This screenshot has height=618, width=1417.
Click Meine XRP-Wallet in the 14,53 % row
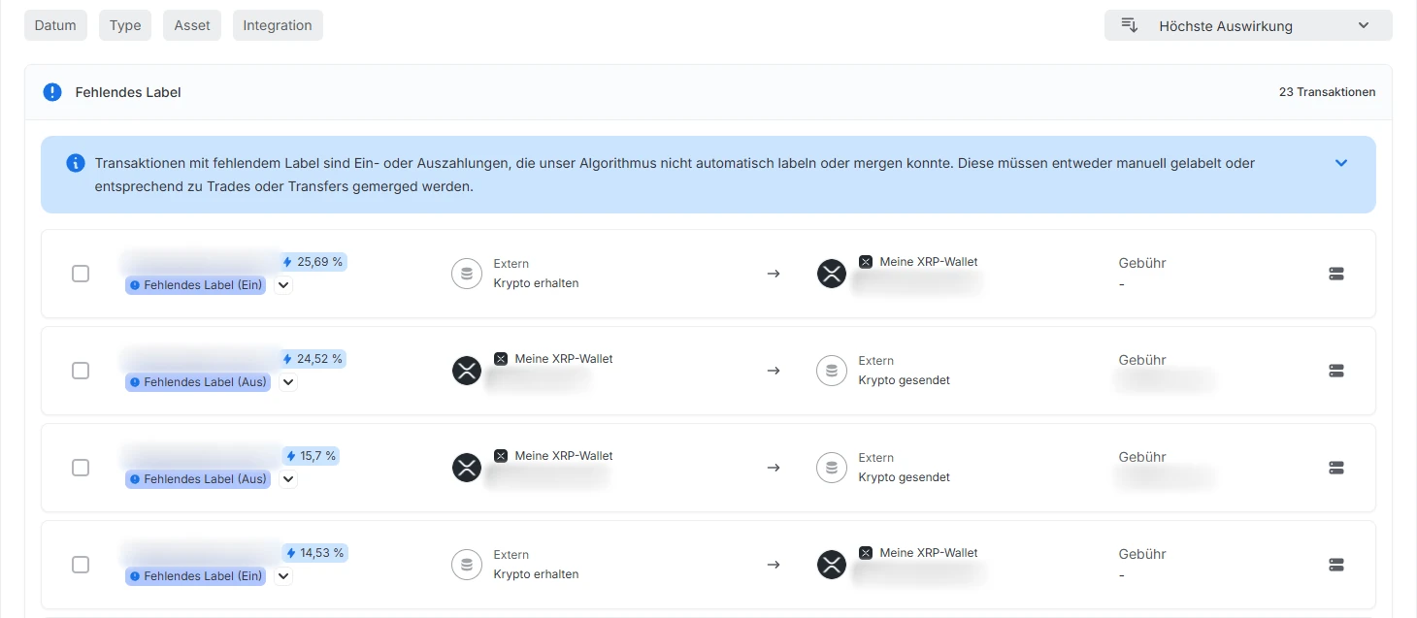929,553
